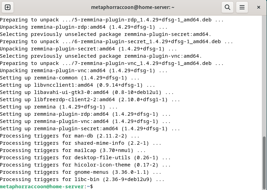Click the 'Processing triggers for shared-mime-info' line
Image resolution: width=267 pixels, height=190 pixels.
[x=81, y=143]
